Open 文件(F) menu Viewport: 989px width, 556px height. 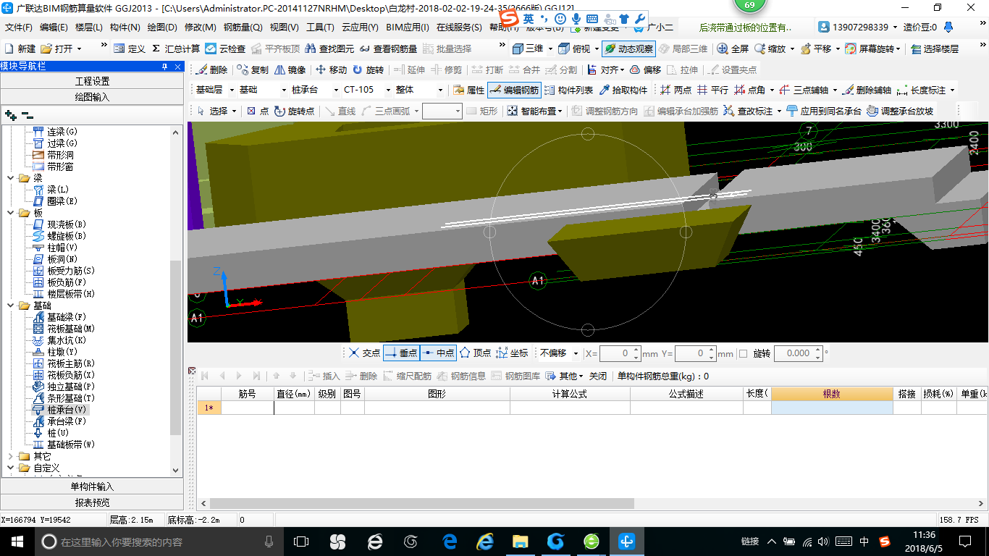pos(19,28)
